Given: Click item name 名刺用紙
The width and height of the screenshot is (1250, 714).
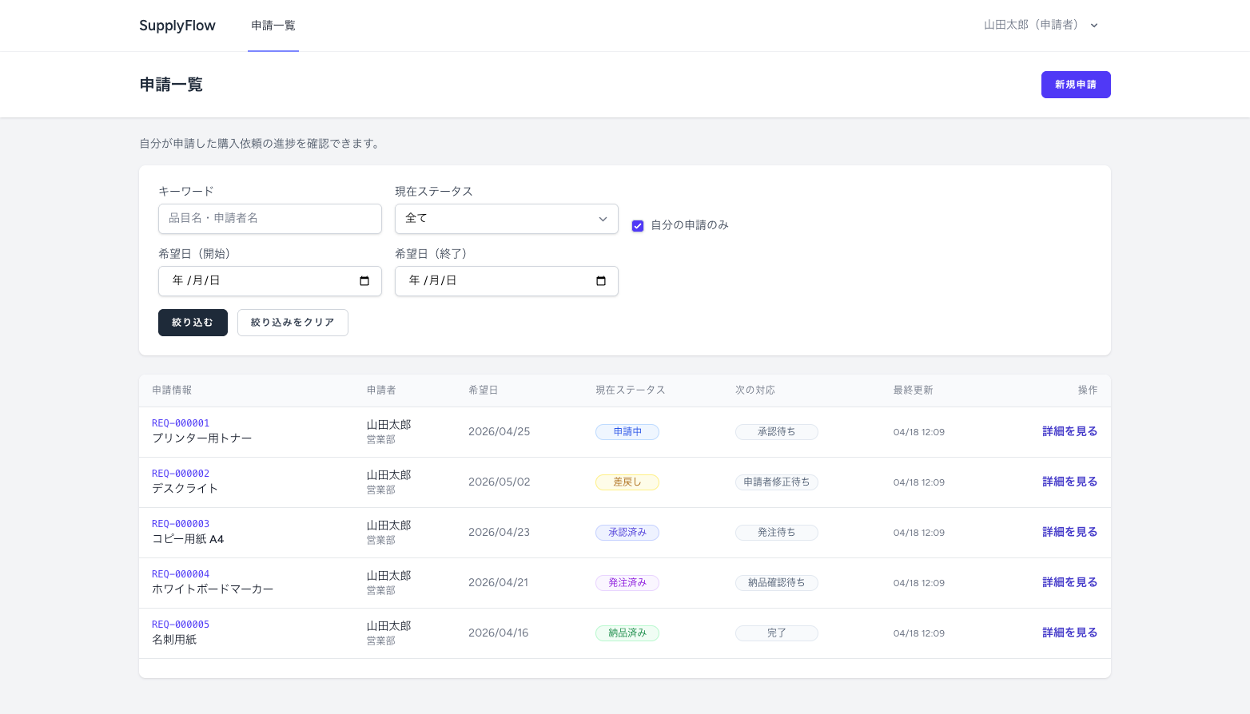Looking at the screenshot, I should point(174,640).
